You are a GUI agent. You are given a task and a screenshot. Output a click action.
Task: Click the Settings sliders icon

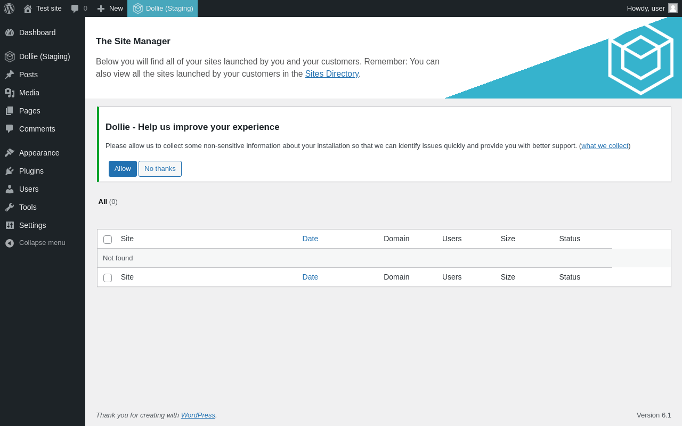point(10,225)
